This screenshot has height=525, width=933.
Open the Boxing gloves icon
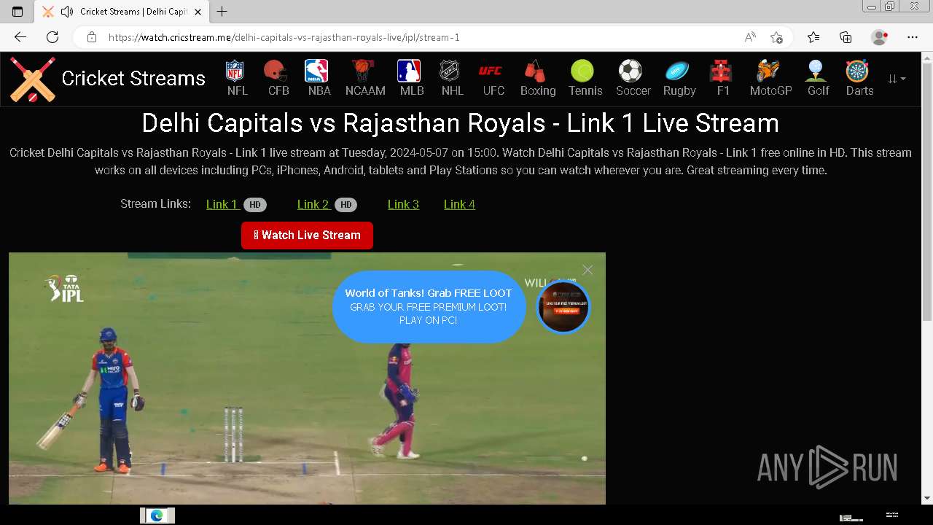tap(535, 71)
